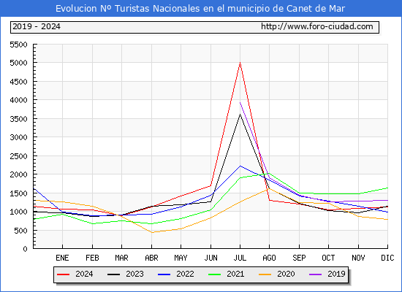The height and width of the screenshot is (292, 402).
Task: Click the green 2021 legend swatch
Action: click(214, 274)
